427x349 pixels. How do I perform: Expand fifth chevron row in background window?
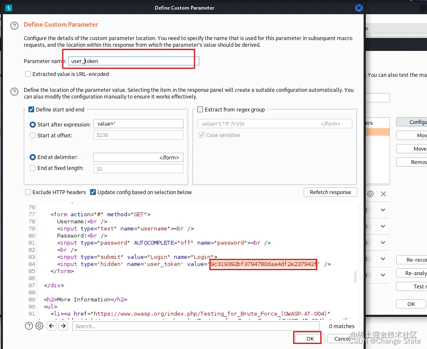click(383, 275)
